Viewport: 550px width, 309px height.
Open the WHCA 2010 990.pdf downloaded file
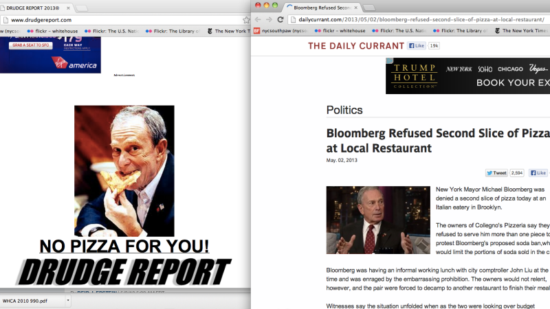tap(32, 301)
